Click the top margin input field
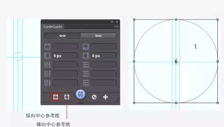This screenshot has height=127, width=224. pyautogui.click(x=65, y=46)
